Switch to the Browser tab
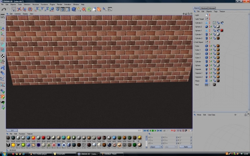 click(x=212, y=8)
